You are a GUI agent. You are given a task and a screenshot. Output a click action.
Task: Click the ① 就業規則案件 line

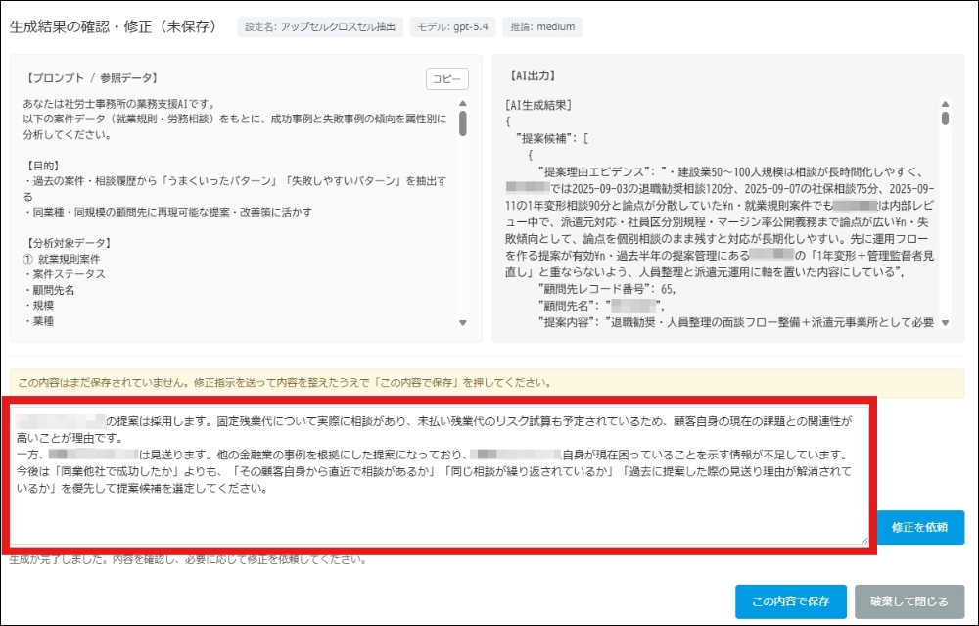[61, 259]
